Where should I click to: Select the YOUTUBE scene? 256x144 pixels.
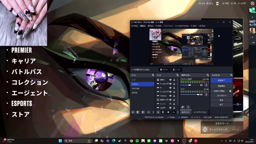click(x=142, y=88)
